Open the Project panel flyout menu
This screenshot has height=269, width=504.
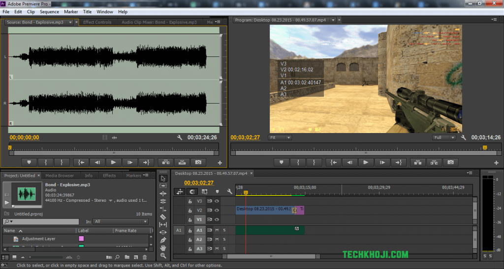point(146,175)
